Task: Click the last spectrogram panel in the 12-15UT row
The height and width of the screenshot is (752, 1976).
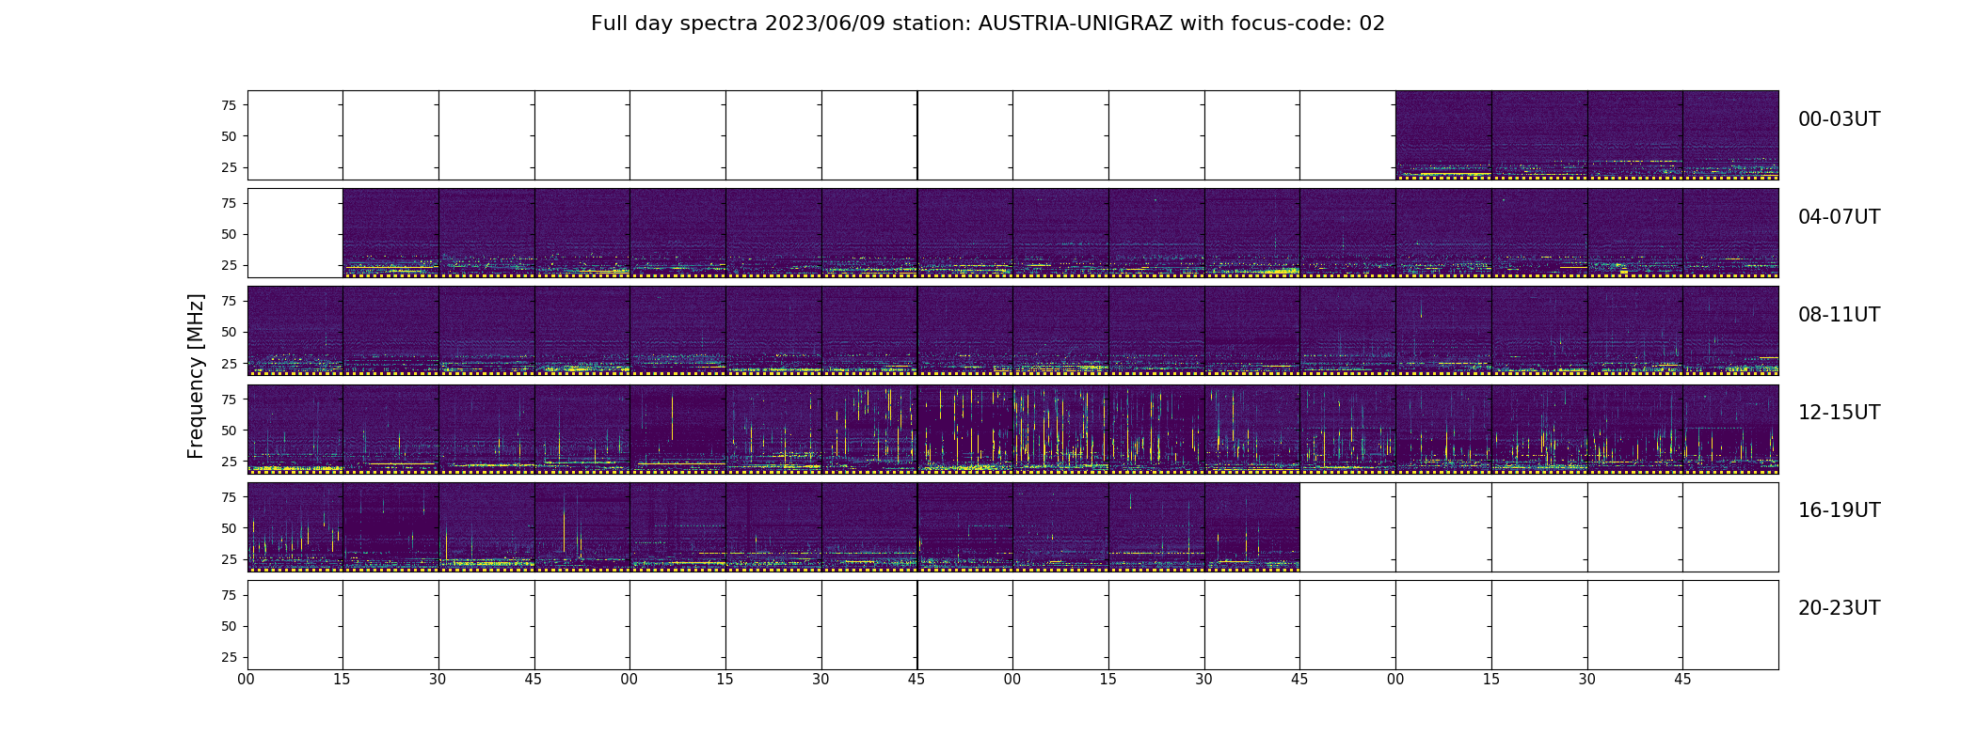Action: click(x=1730, y=429)
